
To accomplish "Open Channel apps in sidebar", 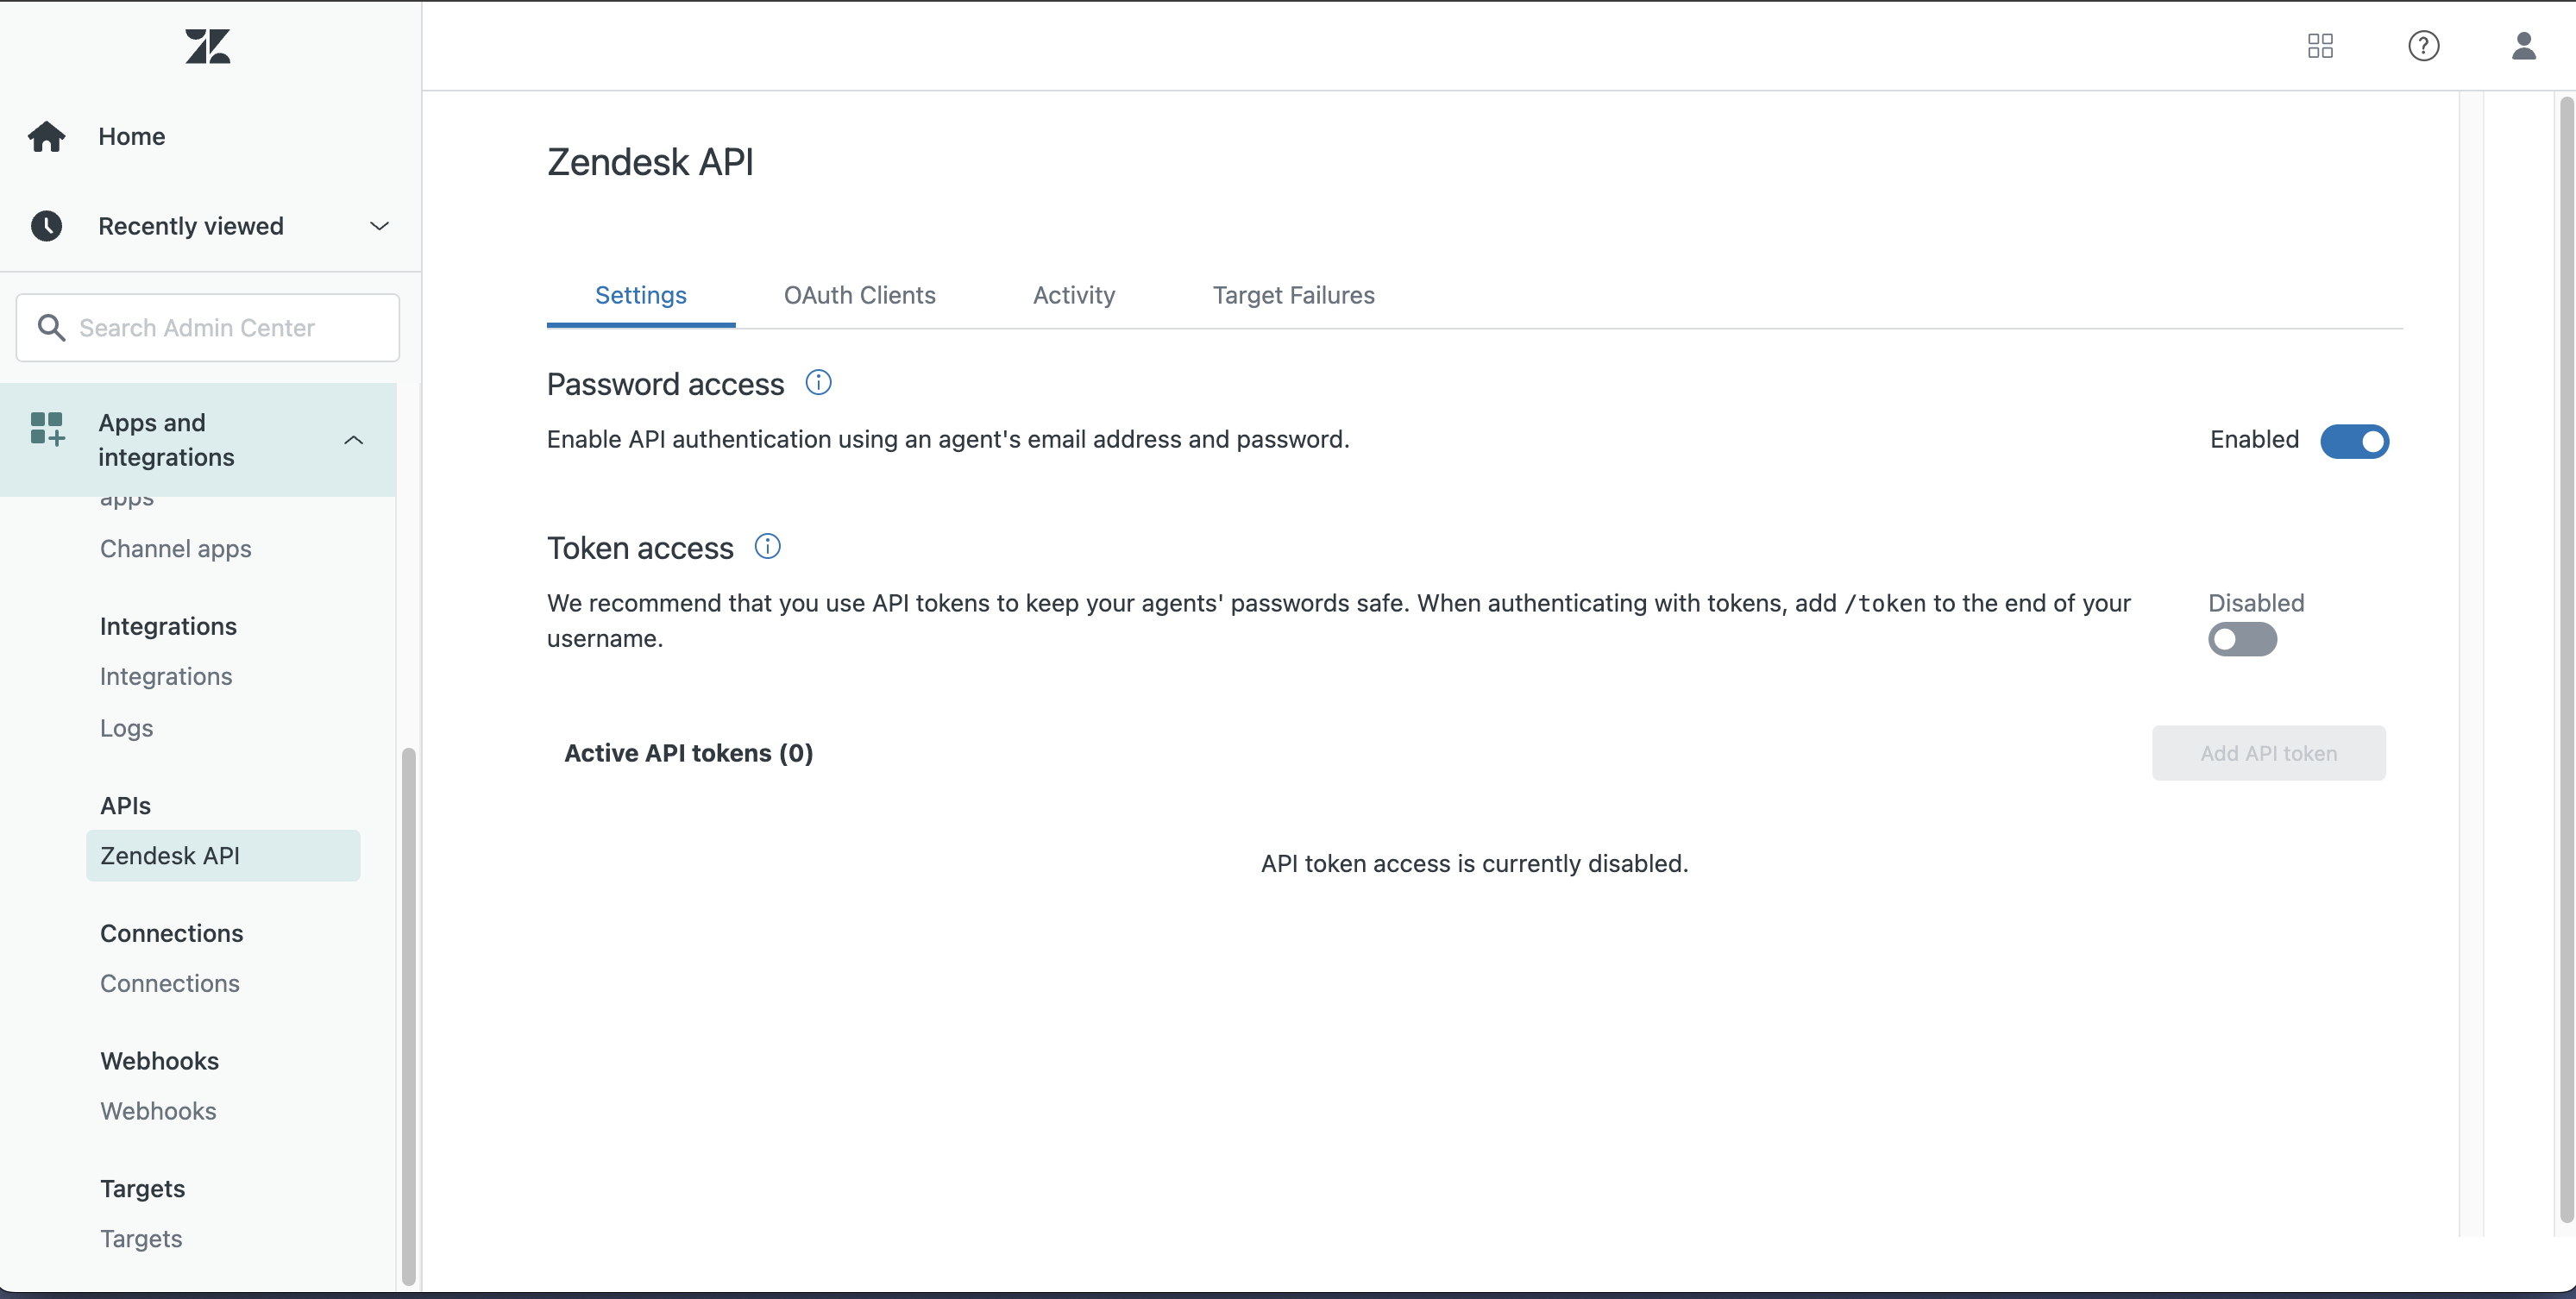I will point(175,549).
